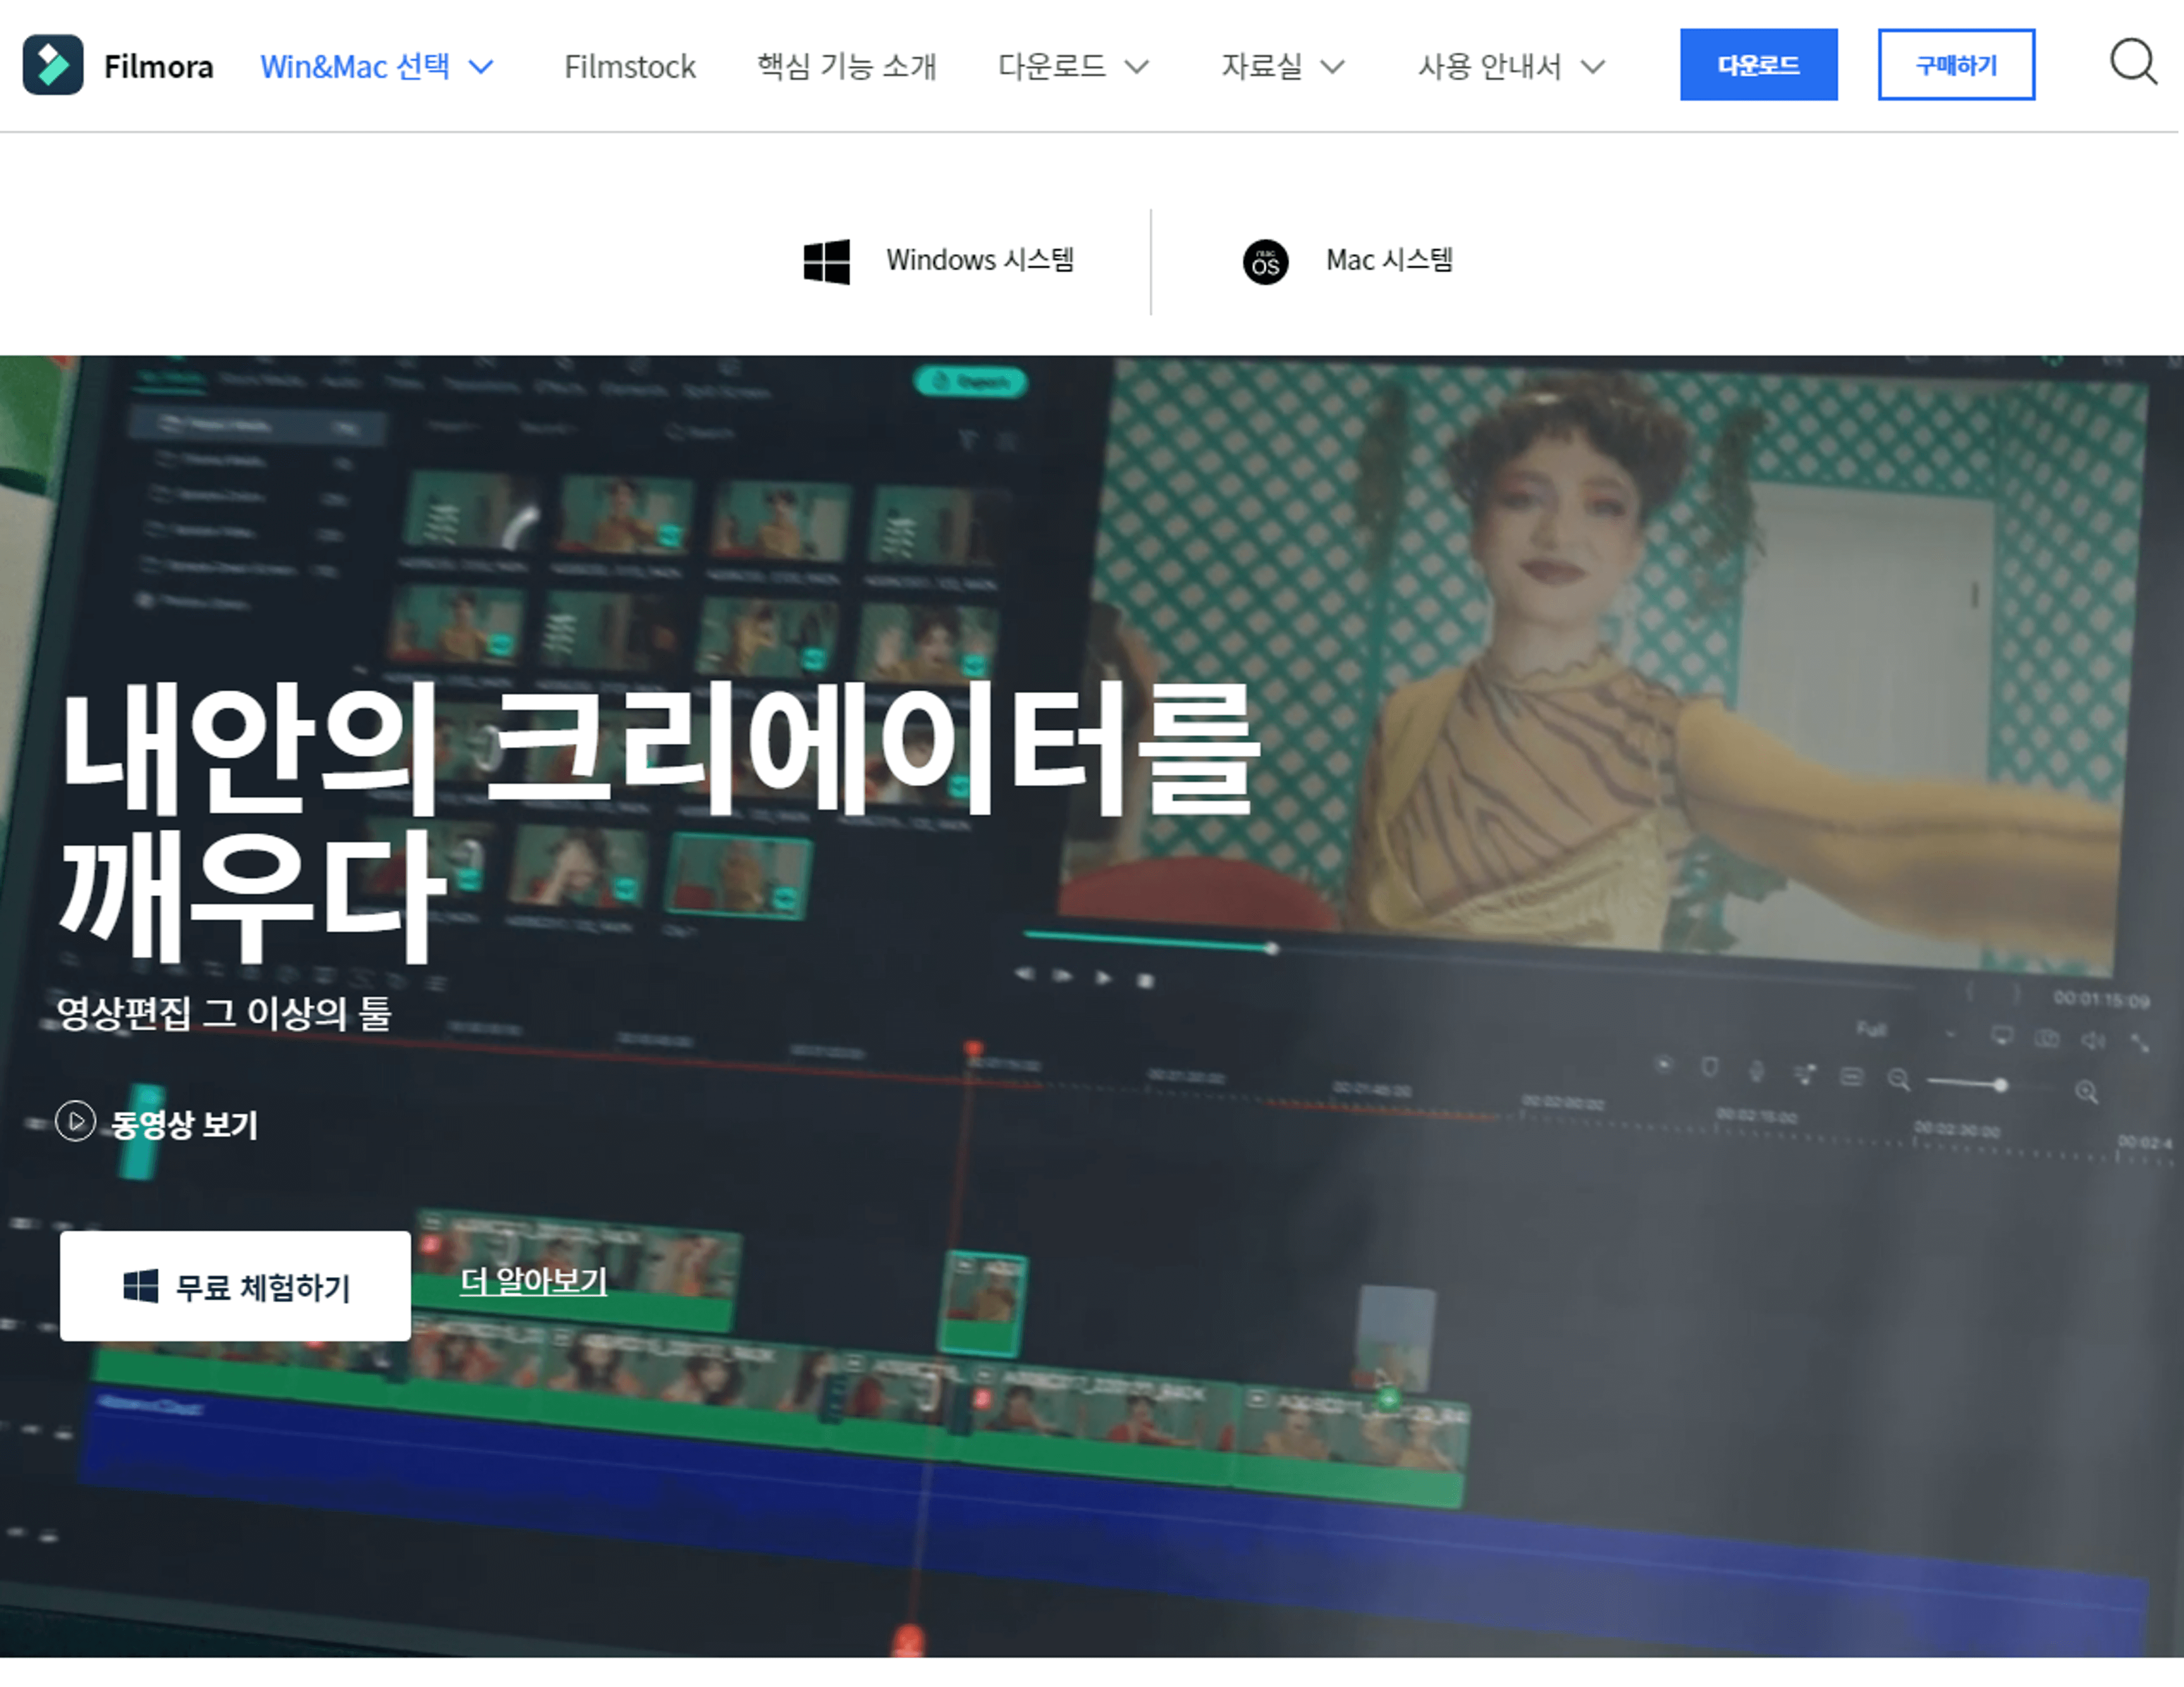
Task: Open the Filmstock menu item
Action: tap(630, 67)
